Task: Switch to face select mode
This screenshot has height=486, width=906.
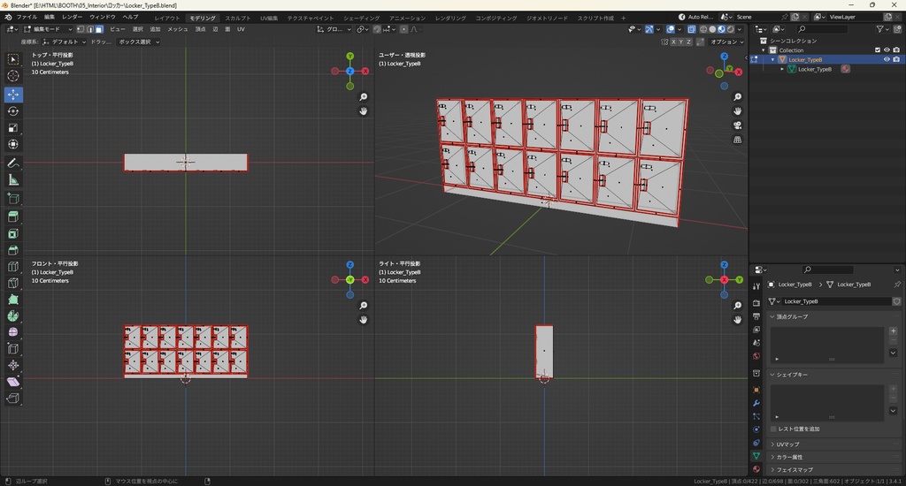Action: coord(99,29)
